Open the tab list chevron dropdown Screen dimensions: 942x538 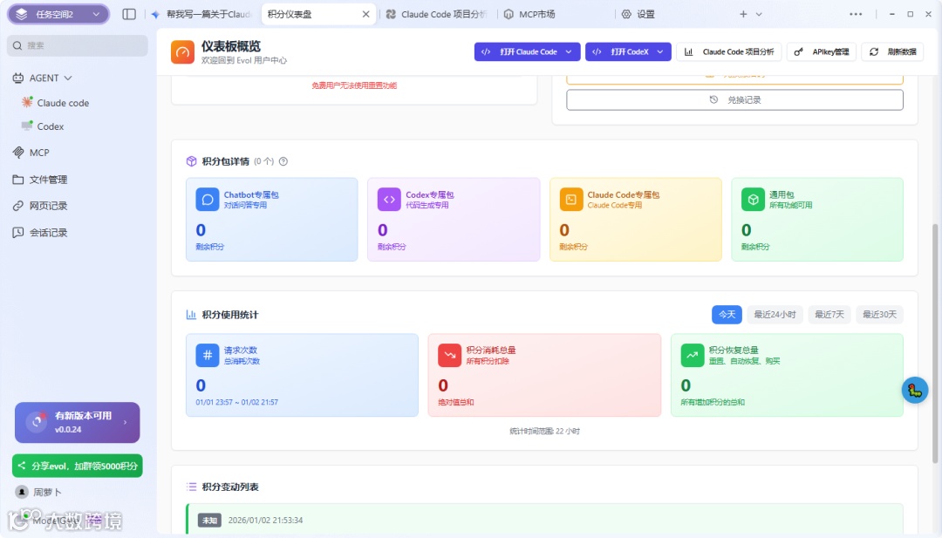click(x=759, y=14)
